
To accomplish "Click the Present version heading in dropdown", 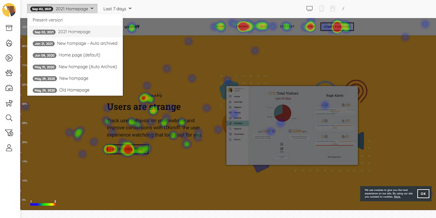I will tap(48, 20).
